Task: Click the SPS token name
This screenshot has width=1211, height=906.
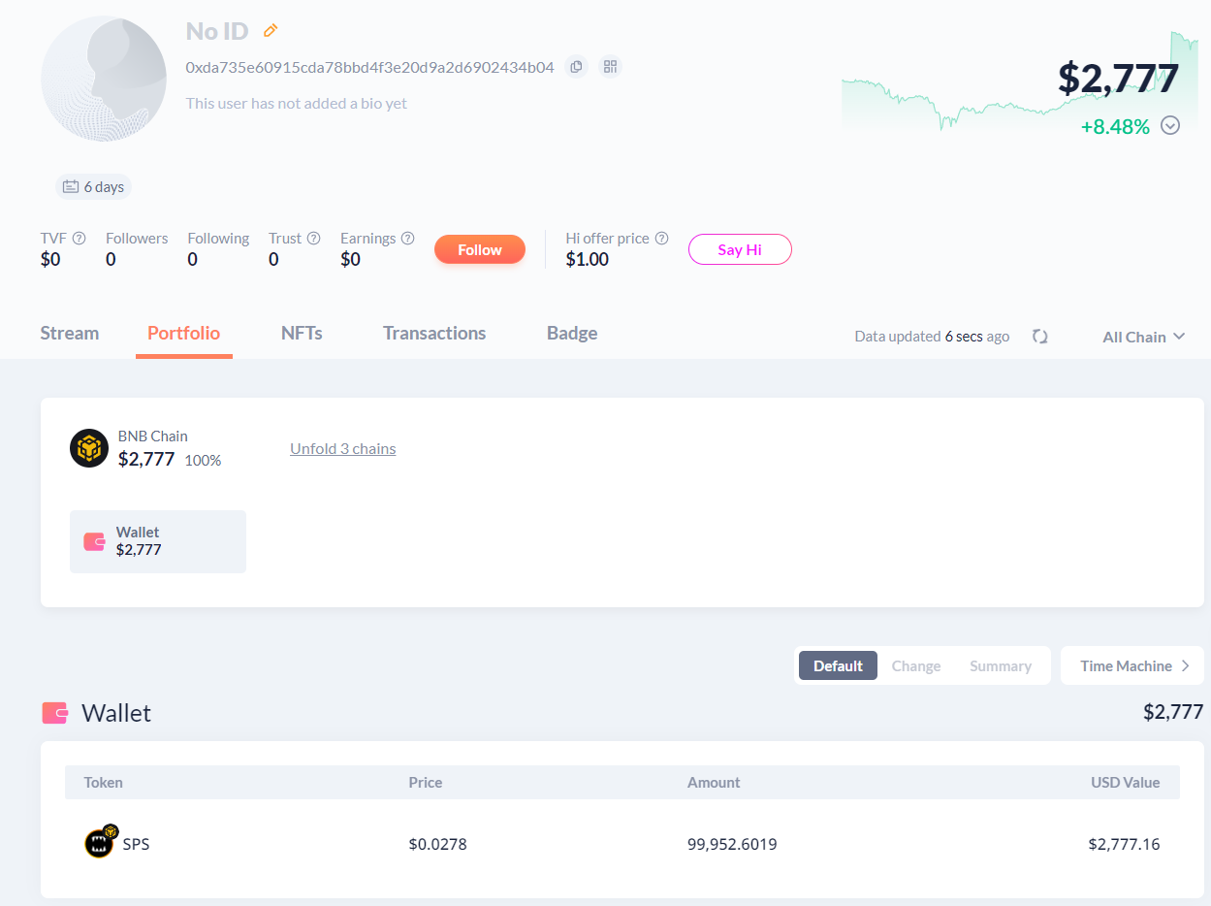Action: click(x=137, y=844)
